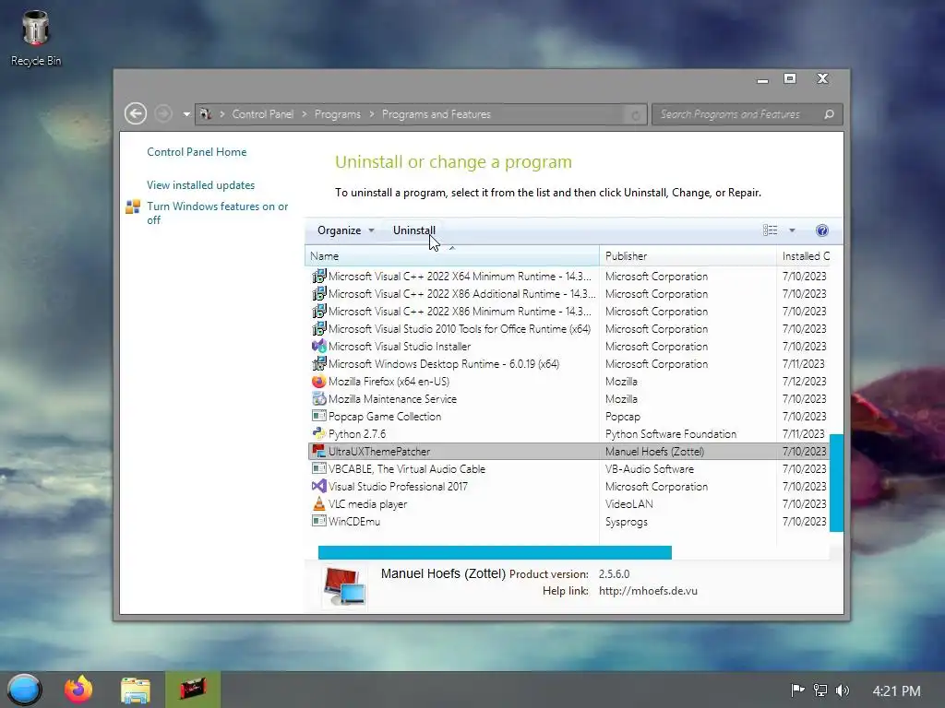Sort by the Installed On column header
The width and height of the screenshot is (945, 708).
[x=806, y=256]
